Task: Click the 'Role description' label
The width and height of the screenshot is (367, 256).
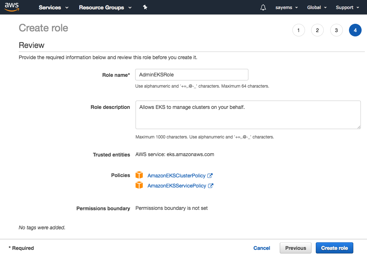Action: (x=110, y=107)
